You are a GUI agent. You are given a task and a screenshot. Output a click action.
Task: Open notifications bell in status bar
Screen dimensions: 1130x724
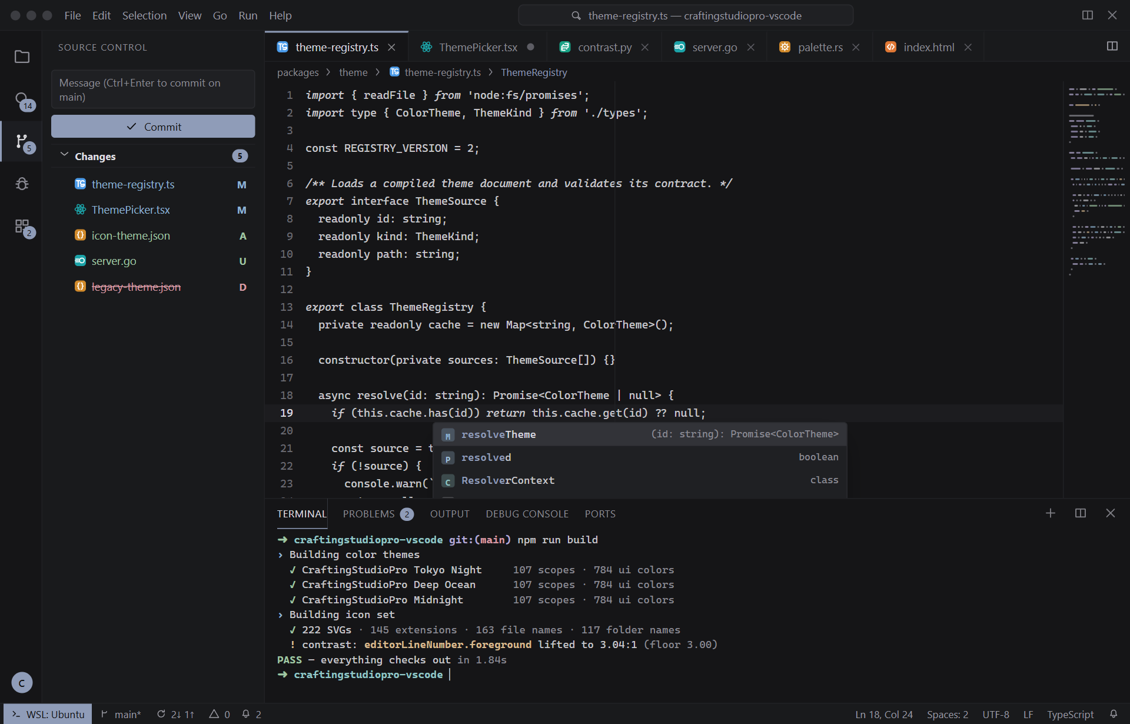1114,714
